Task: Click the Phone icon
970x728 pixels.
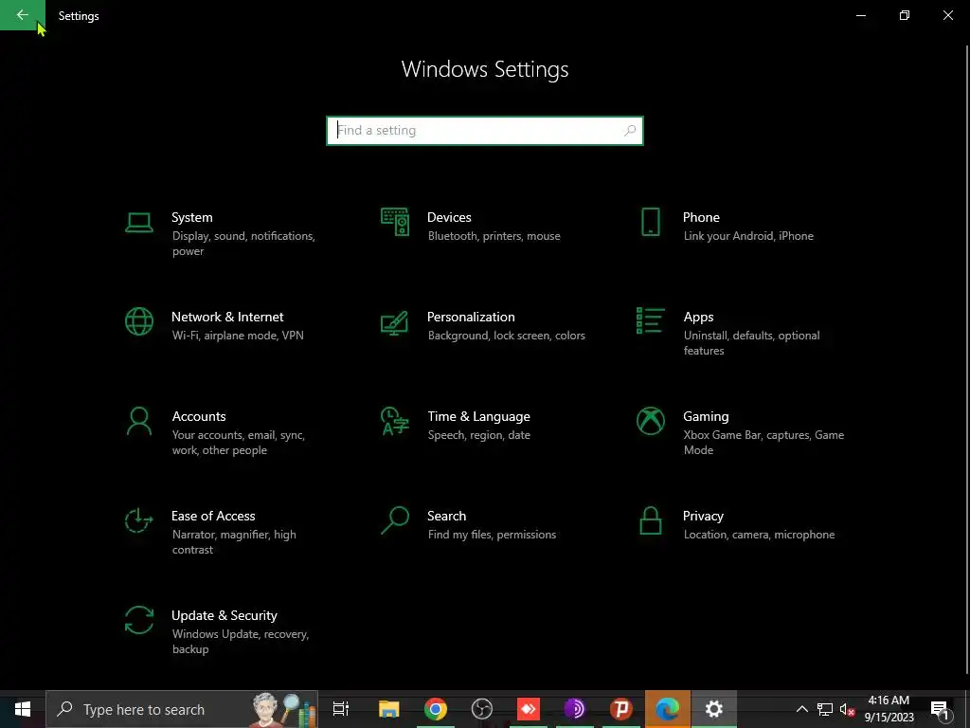Action: click(x=650, y=222)
